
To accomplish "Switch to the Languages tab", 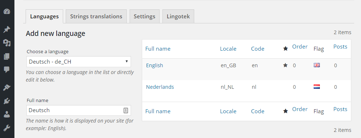I will tap(44, 17).
